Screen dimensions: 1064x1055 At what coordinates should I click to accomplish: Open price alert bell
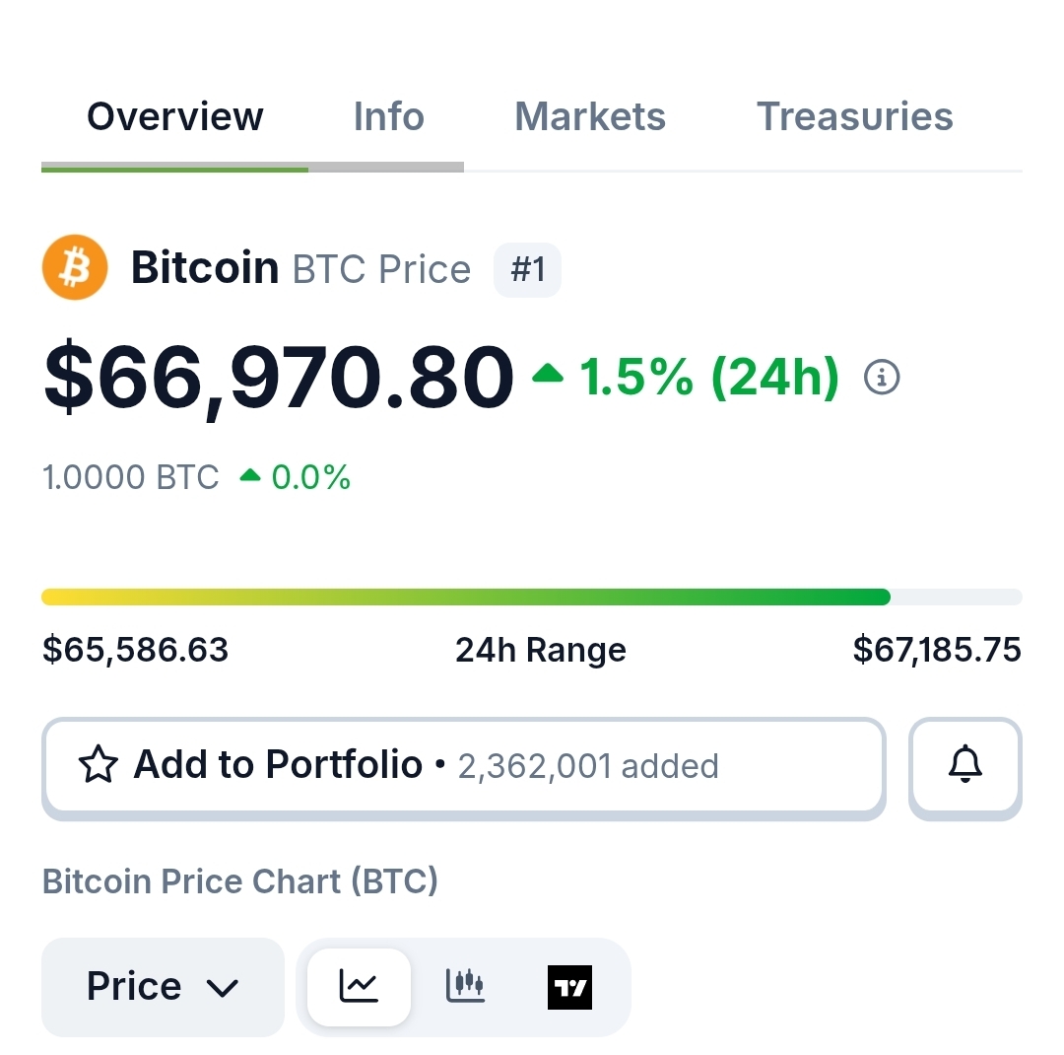pyautogui.click(x=964, y=765)
